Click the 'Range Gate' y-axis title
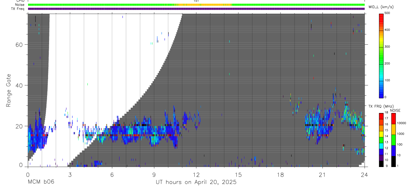This screenshot has width=410, height=189. pos(9,90)
